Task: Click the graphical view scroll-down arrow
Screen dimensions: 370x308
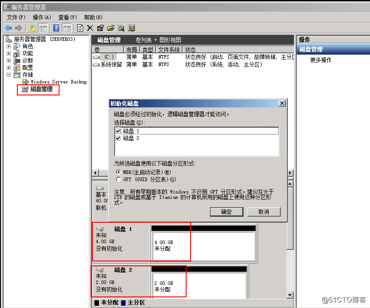Action: [290, 295]
